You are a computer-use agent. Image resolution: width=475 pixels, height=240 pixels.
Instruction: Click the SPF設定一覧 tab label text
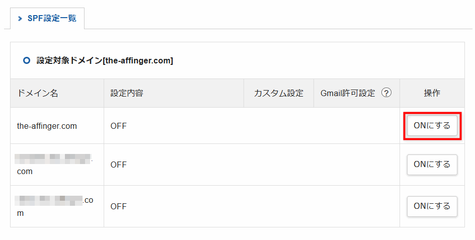point(52,19)
